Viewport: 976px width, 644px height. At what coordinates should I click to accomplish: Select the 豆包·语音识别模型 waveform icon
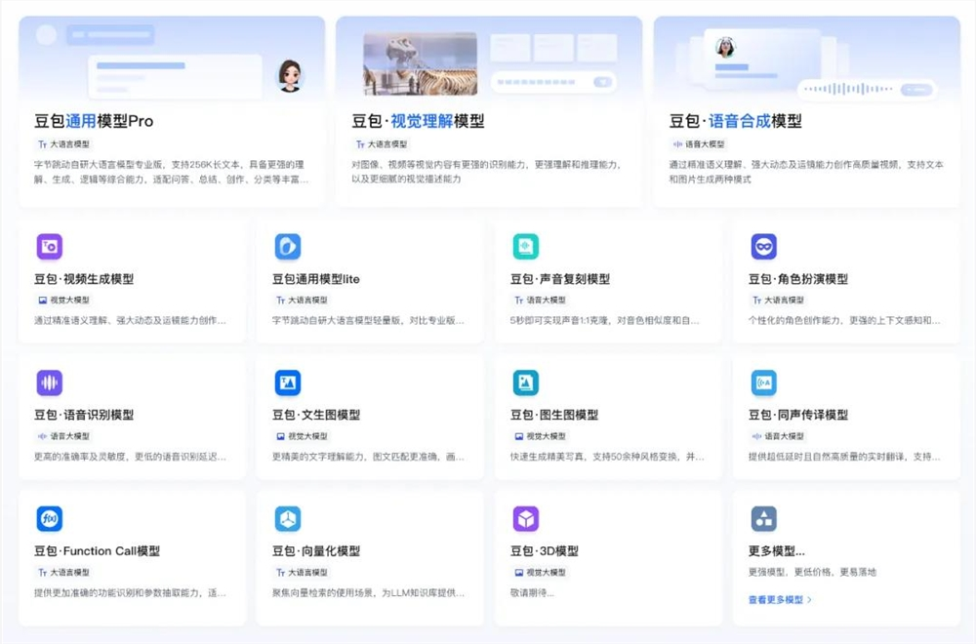(50, 382)
